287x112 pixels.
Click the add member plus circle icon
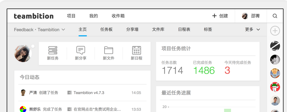coord(275,31)
